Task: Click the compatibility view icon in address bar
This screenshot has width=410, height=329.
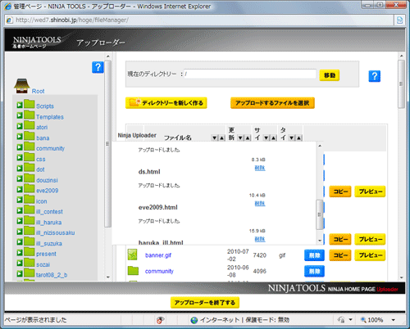Action: (399, 20)
